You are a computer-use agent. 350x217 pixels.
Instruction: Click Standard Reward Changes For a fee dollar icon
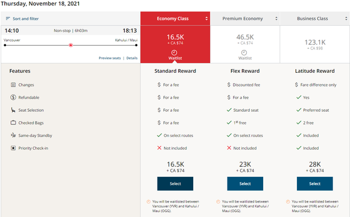pyautogui.click(x=159, y=85)
